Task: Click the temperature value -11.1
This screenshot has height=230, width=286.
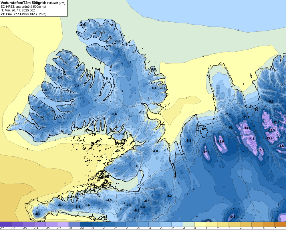Action: tap(246, 117)
